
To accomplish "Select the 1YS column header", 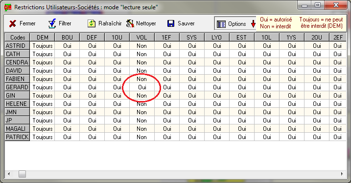I will (292, 37).
